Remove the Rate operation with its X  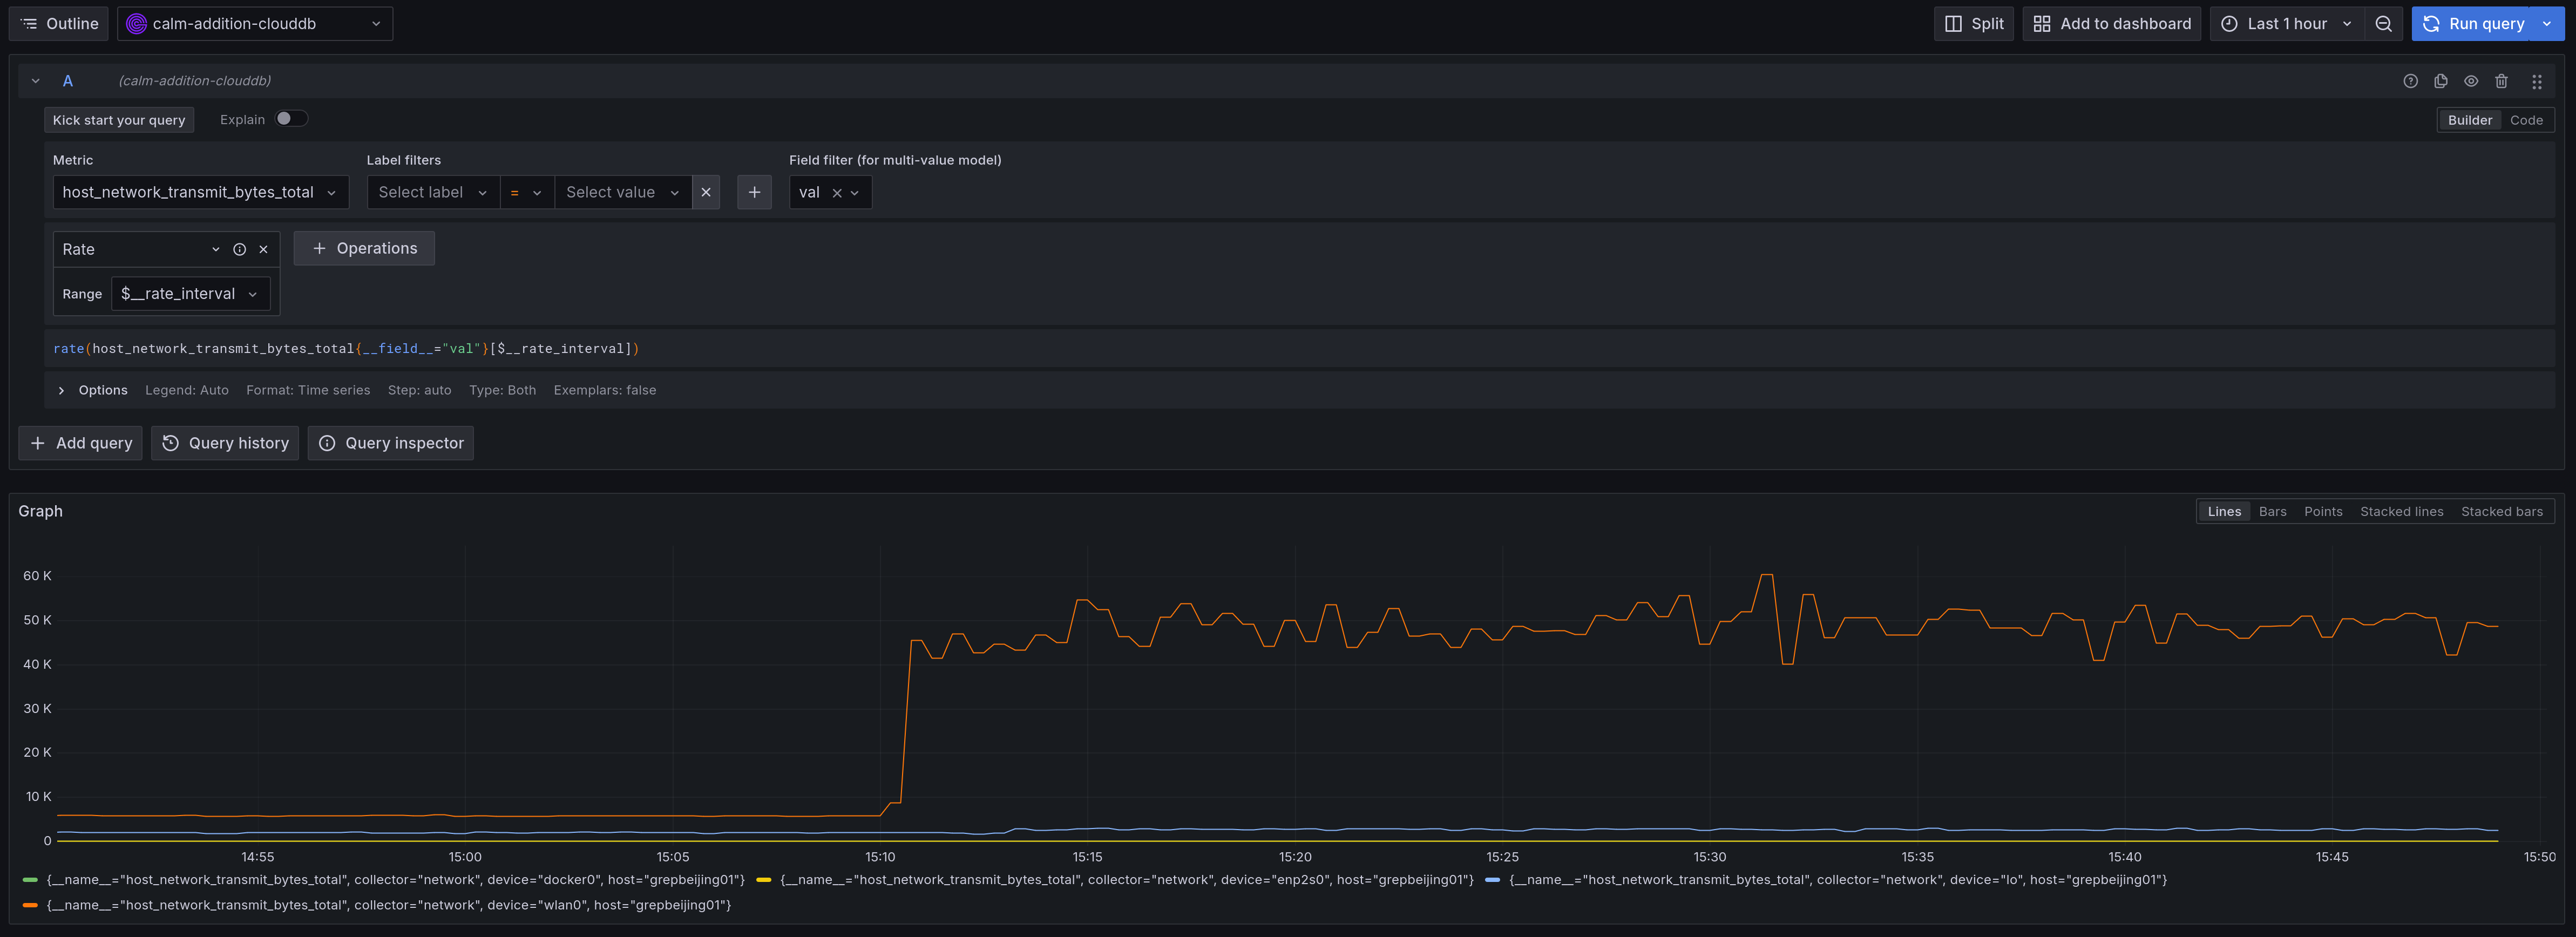click(x=264, y=250)
